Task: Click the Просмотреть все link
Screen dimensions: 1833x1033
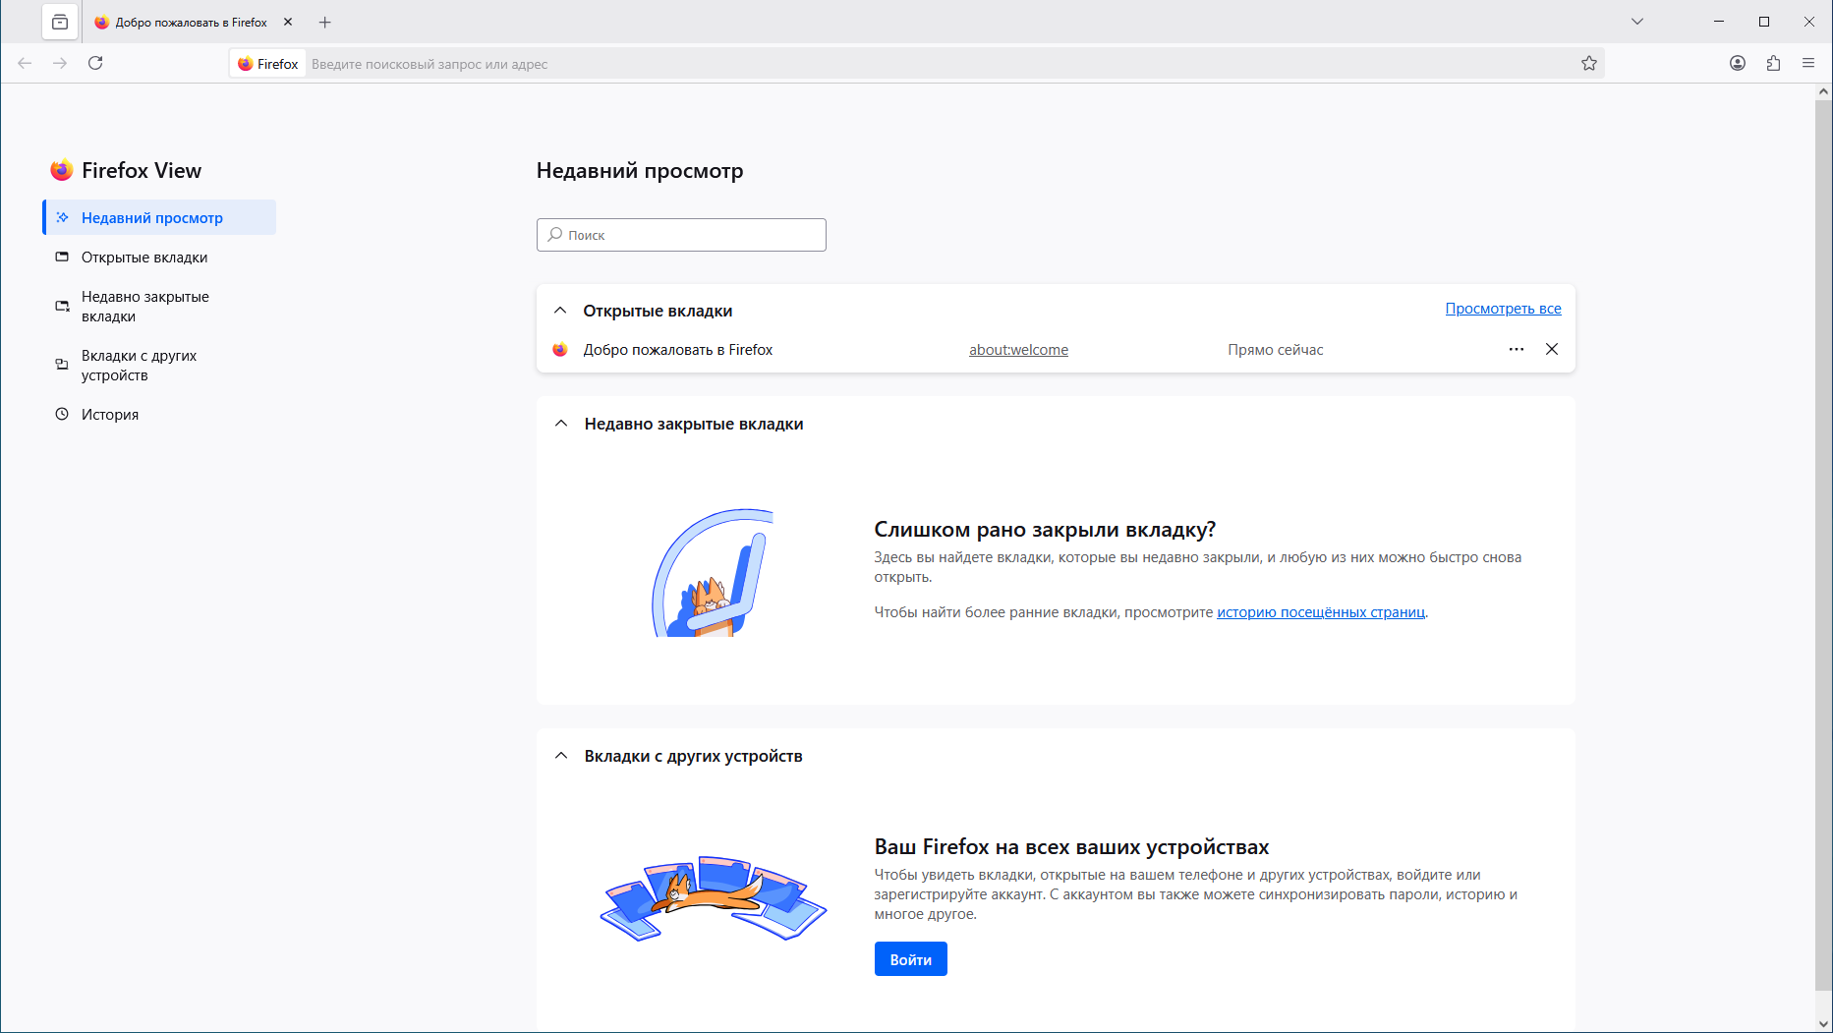Action: pyautogui.click(x=1503, y=309)
